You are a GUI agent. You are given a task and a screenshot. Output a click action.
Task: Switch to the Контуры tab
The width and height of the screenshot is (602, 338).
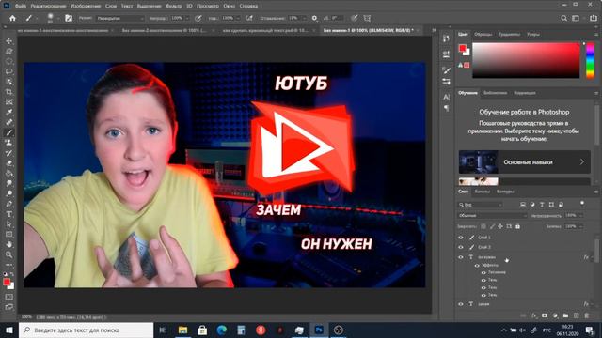[505, 192]
